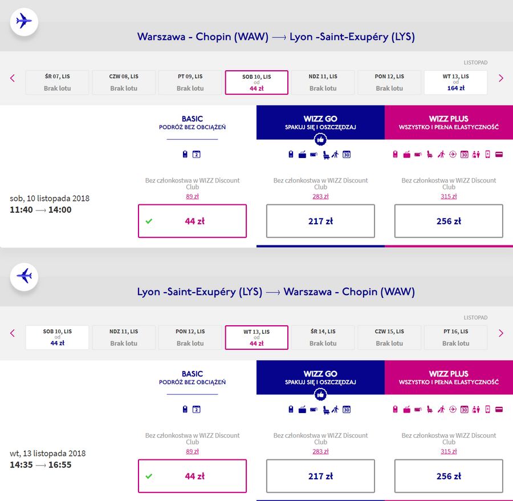Viewport: 513px width, 501px height.
Task: Click the return WIZZ PLUS column header
Action: click(x=449, y=377)
